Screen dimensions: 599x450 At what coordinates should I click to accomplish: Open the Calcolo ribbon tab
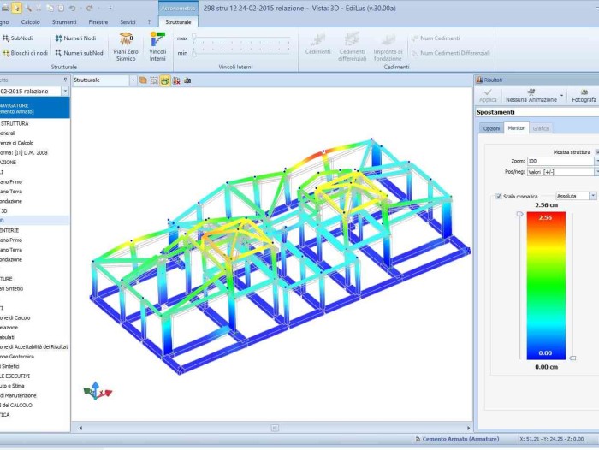(x=30, y=21)
